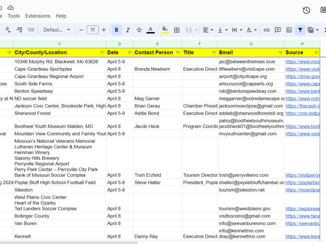This screenshot has height=244, width=326.
Task: Open horizontal align dropdown
Action: coord(208,30)
